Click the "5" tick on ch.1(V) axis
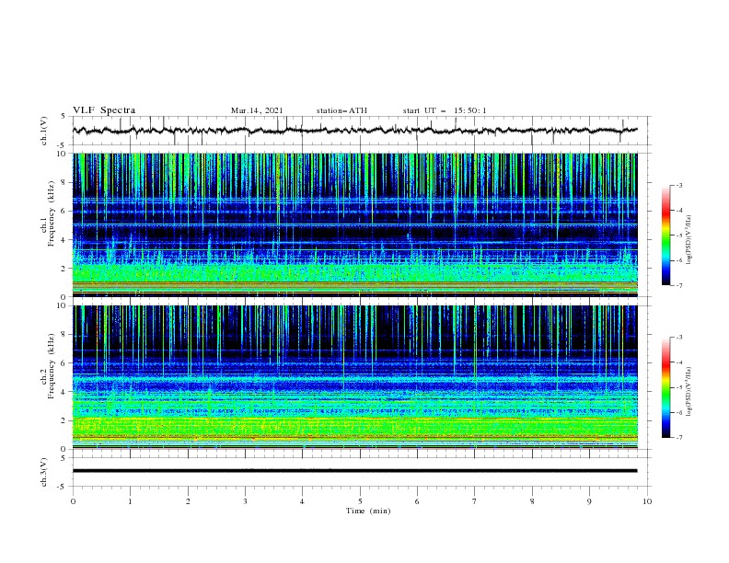 click(64, 116)
